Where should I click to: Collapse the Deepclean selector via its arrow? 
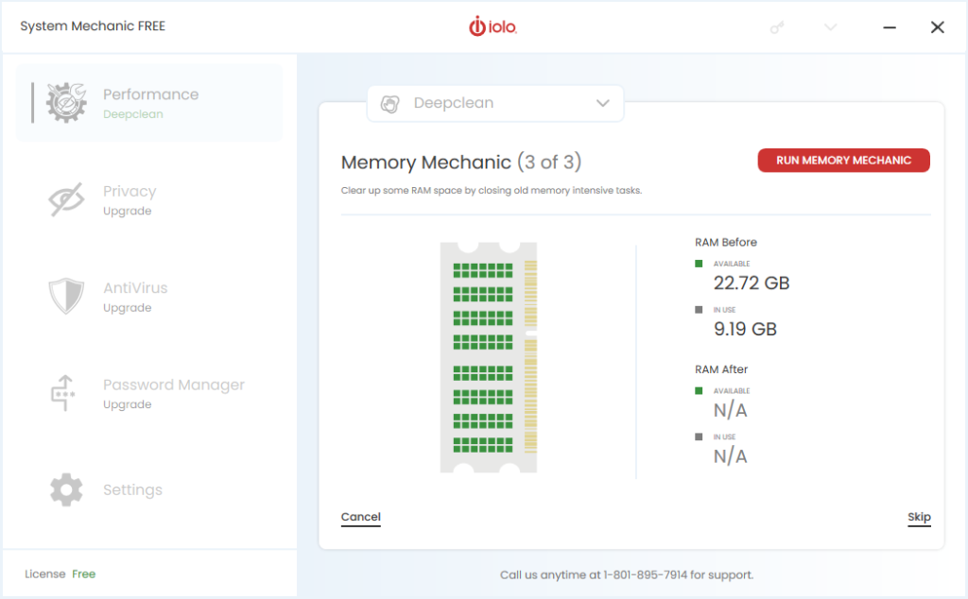603,104
